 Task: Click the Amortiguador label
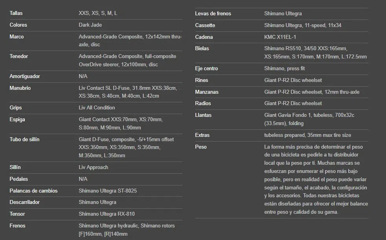point(25,76)
